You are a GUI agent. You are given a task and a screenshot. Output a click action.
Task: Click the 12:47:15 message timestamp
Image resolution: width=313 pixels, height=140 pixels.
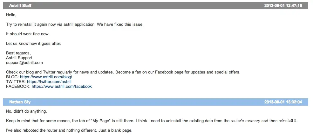pos(283,6)
